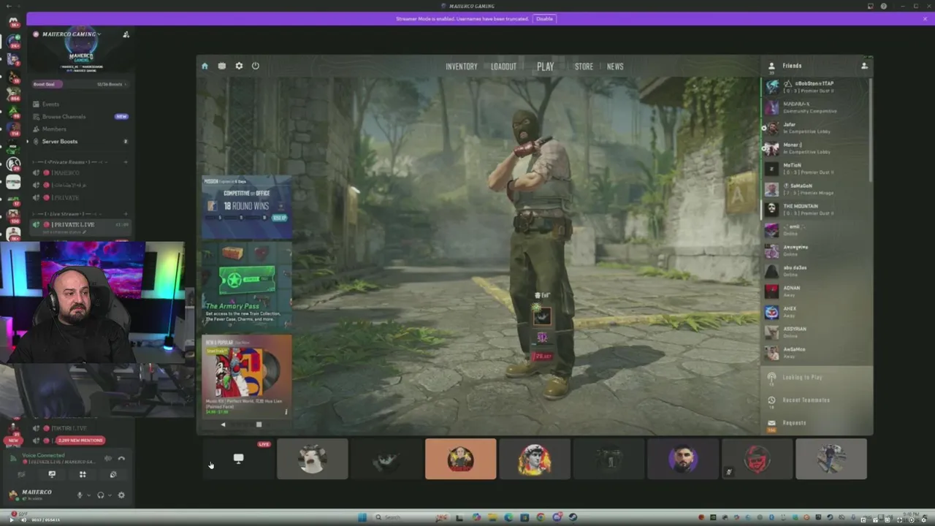Open Discord User Settings gear
Screen dimensions: 935x526
(x=121, y=495)
